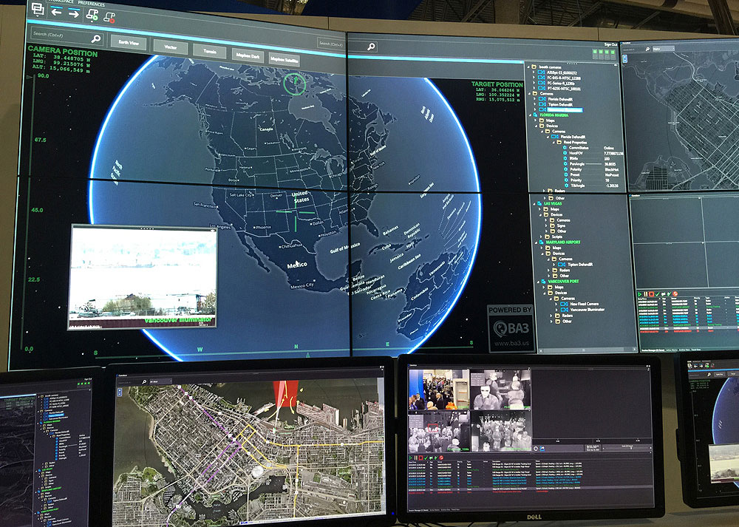Viewport: 739px width, 527px height.
Task: Choose the Mapbox Dark map style
Action: [x=248, y=55]
